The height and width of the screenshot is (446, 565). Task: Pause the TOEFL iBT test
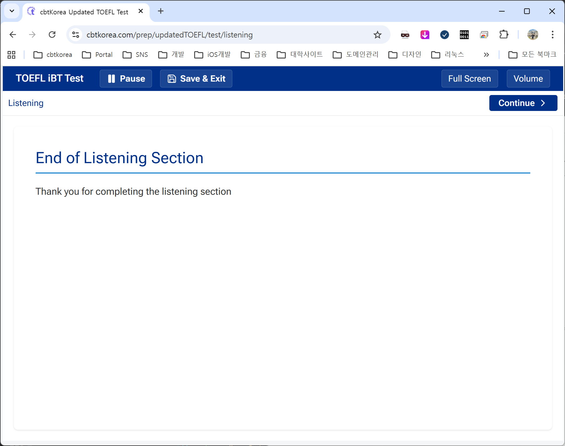coord(126,78)
